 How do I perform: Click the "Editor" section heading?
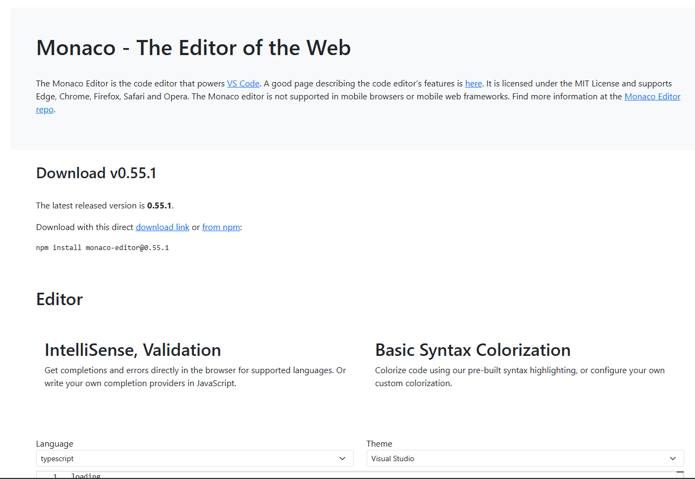(59, 299)
